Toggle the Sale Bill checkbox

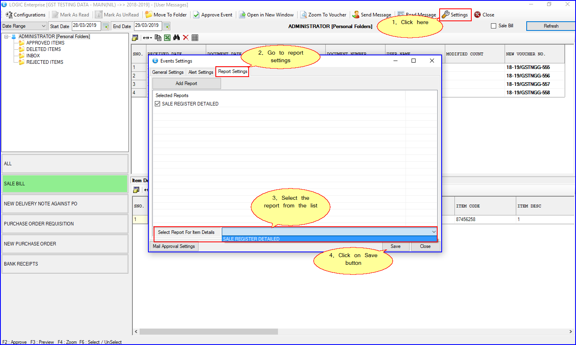(x=494, y=26)
